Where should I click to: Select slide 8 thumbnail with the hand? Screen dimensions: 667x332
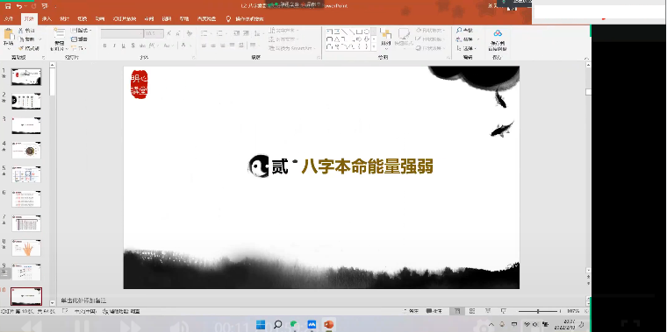[x=26, y=248]
